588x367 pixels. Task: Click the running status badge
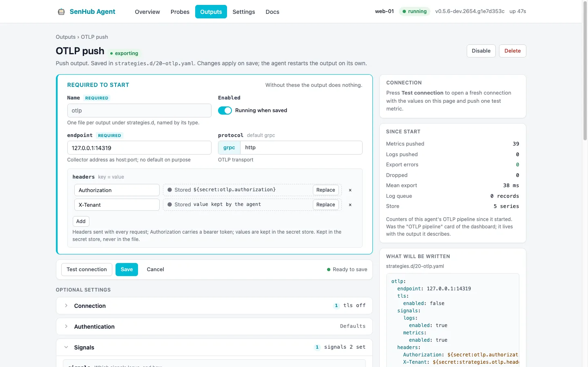coord(414,11)
